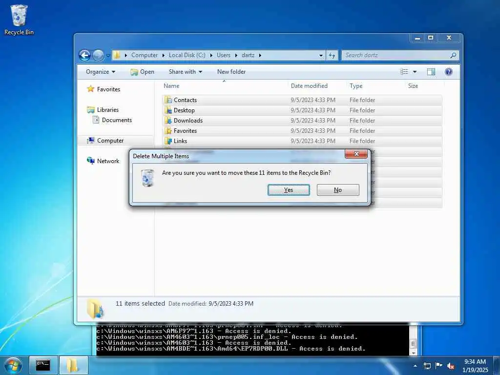Click the Open toolbar button
500x375 pixels.
[x=142, y=72]
